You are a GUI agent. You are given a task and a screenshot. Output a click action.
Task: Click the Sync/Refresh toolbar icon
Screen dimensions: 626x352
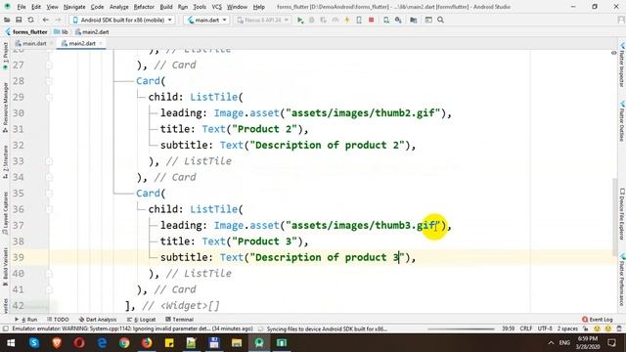(30, 20)
